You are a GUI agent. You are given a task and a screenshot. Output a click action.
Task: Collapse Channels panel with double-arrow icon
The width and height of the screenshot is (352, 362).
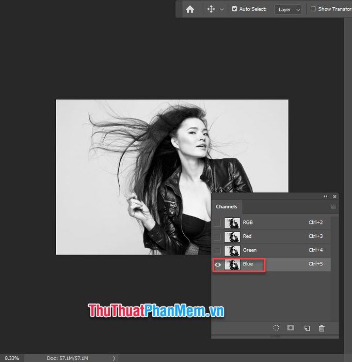325,197
